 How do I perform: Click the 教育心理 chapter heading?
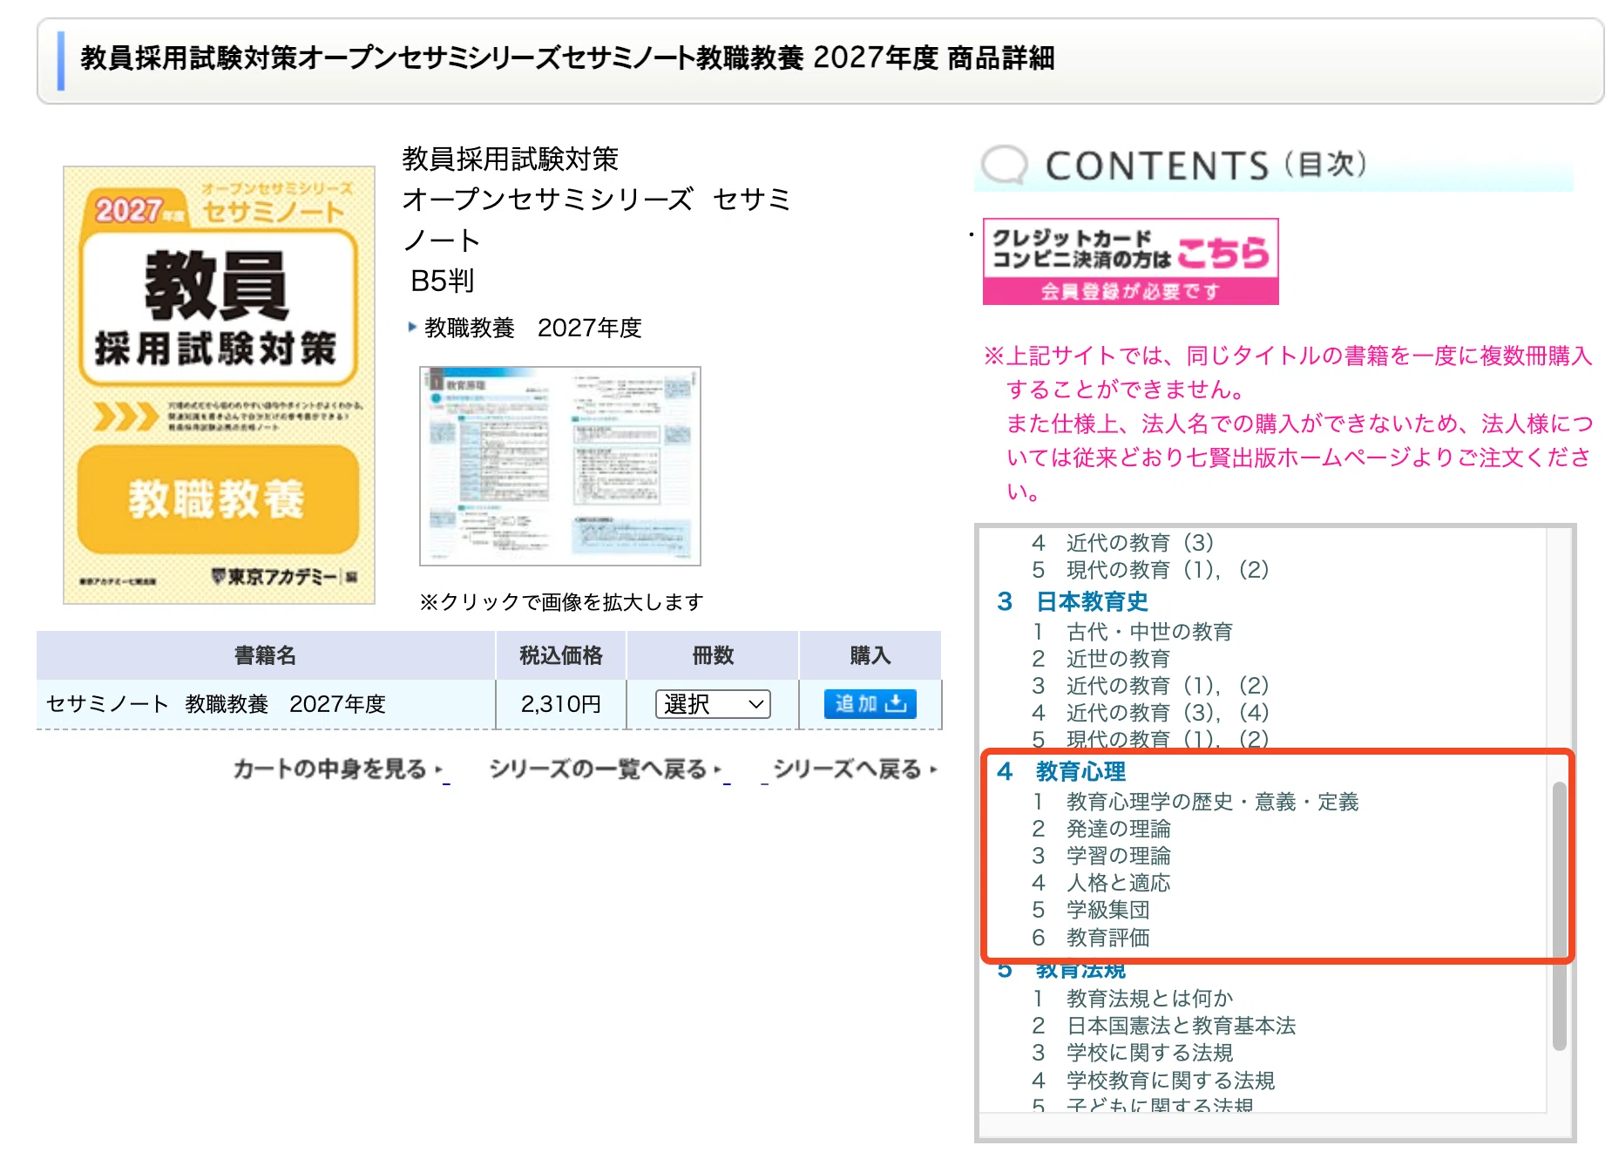click(1080, 771)
